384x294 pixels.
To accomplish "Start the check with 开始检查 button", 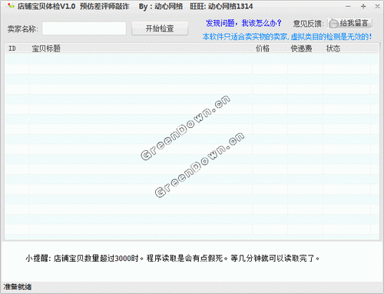I will 160,28.
